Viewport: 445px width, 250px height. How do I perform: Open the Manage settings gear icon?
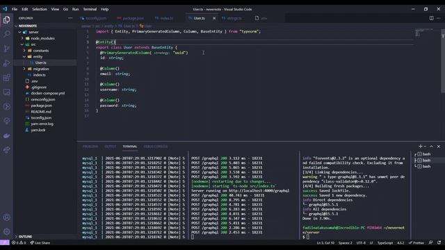click(6, 231)
